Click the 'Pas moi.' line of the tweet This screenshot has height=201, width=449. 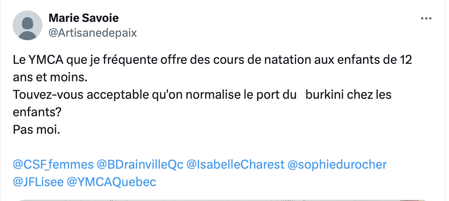click(x=36, y=130)
